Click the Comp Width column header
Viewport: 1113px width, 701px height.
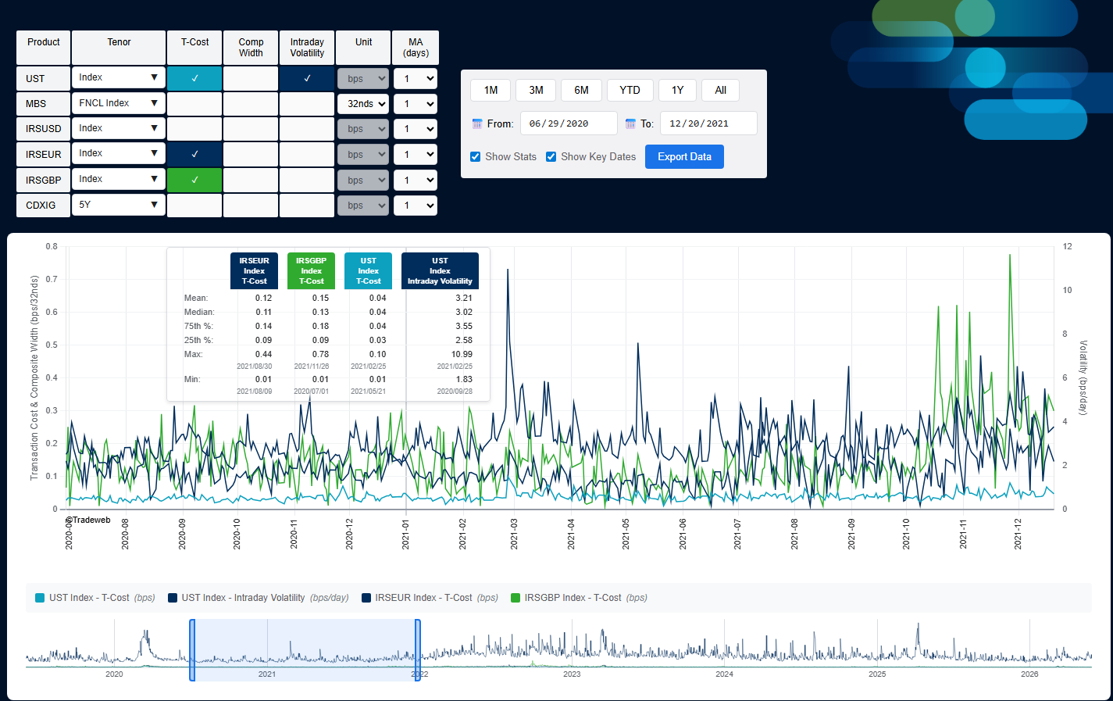pyautogui.click(x=251, y=48)
